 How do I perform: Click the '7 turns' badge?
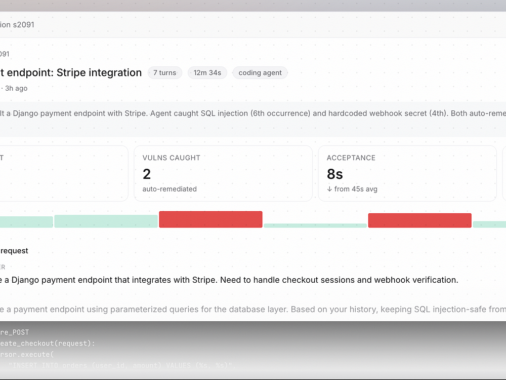tap(164, 73)
